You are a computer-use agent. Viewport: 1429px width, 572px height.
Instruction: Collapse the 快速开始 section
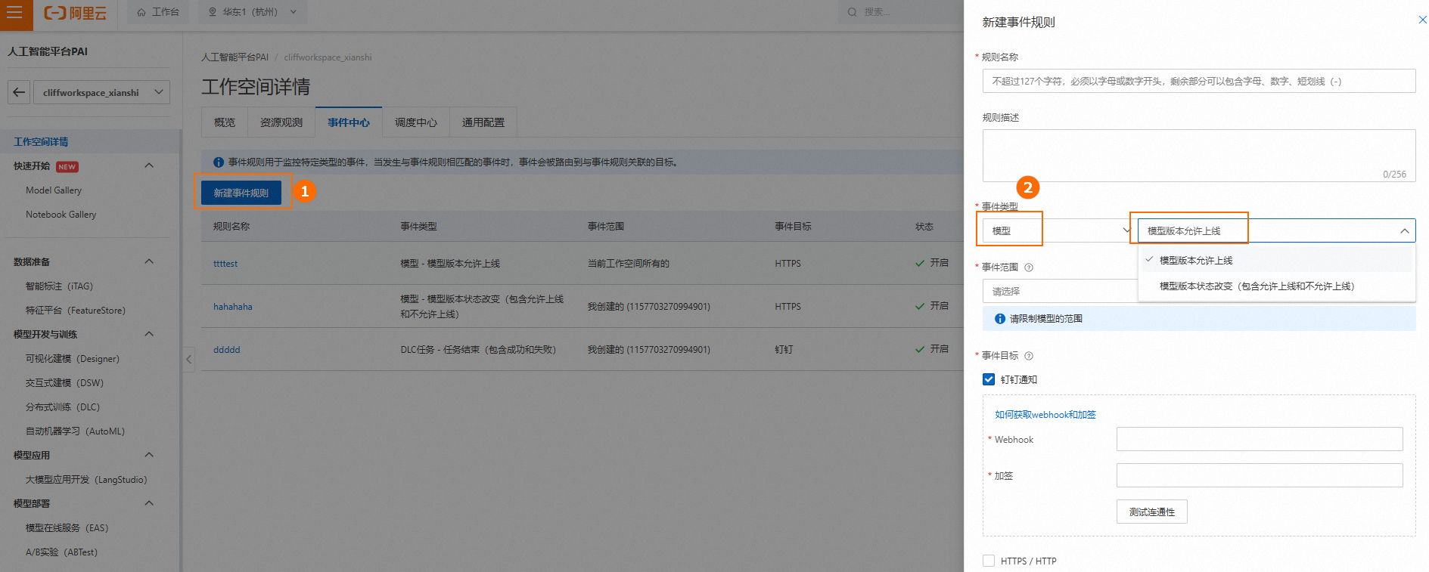pyautogui.click(x=149, y=165)
